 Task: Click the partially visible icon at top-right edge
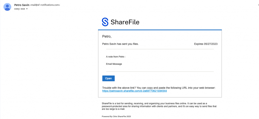258,5
